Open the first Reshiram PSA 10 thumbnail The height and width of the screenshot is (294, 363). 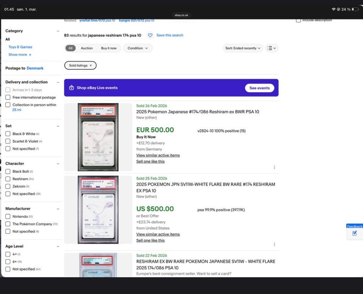pyautogui.click(x=98, y=137)
